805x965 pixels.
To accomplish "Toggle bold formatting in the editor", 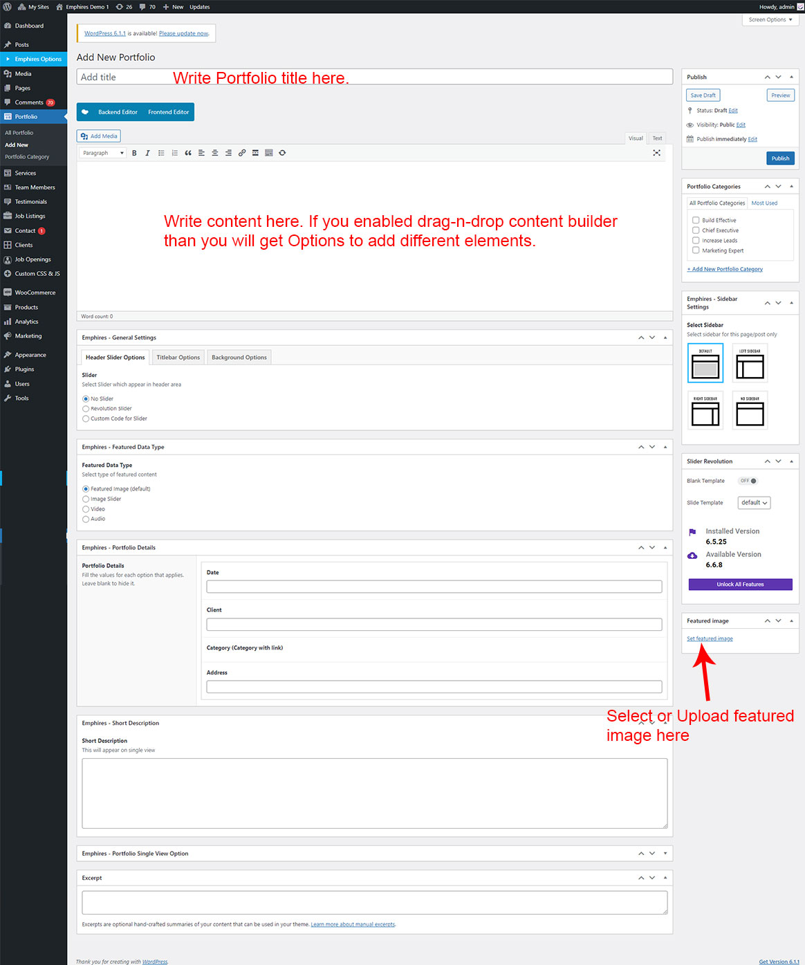I will click(134, 153).
